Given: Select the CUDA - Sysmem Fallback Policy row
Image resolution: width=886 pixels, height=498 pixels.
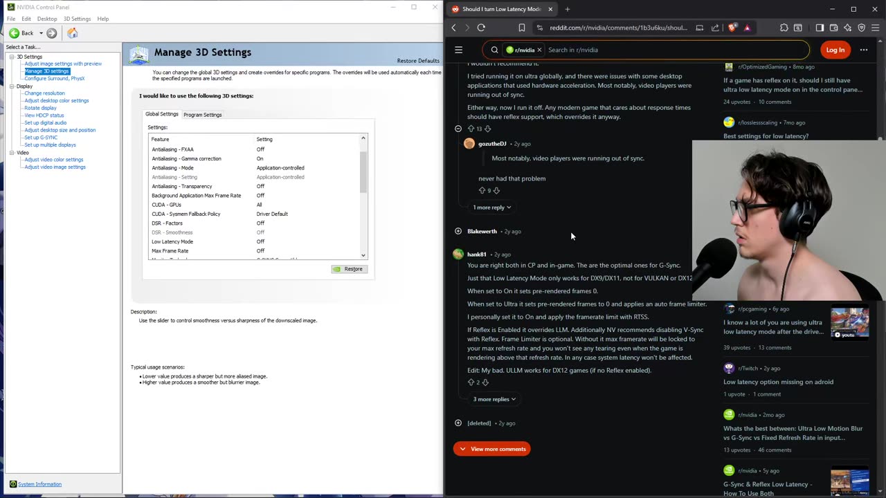Looking at the screenshot, I should tap(254, 214).
